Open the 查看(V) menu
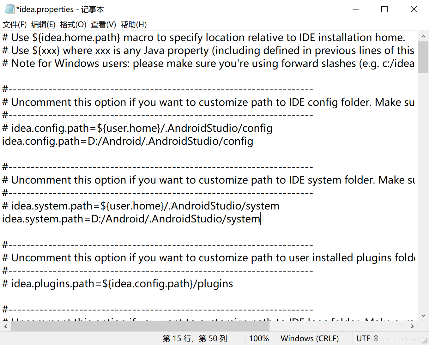 103,25
